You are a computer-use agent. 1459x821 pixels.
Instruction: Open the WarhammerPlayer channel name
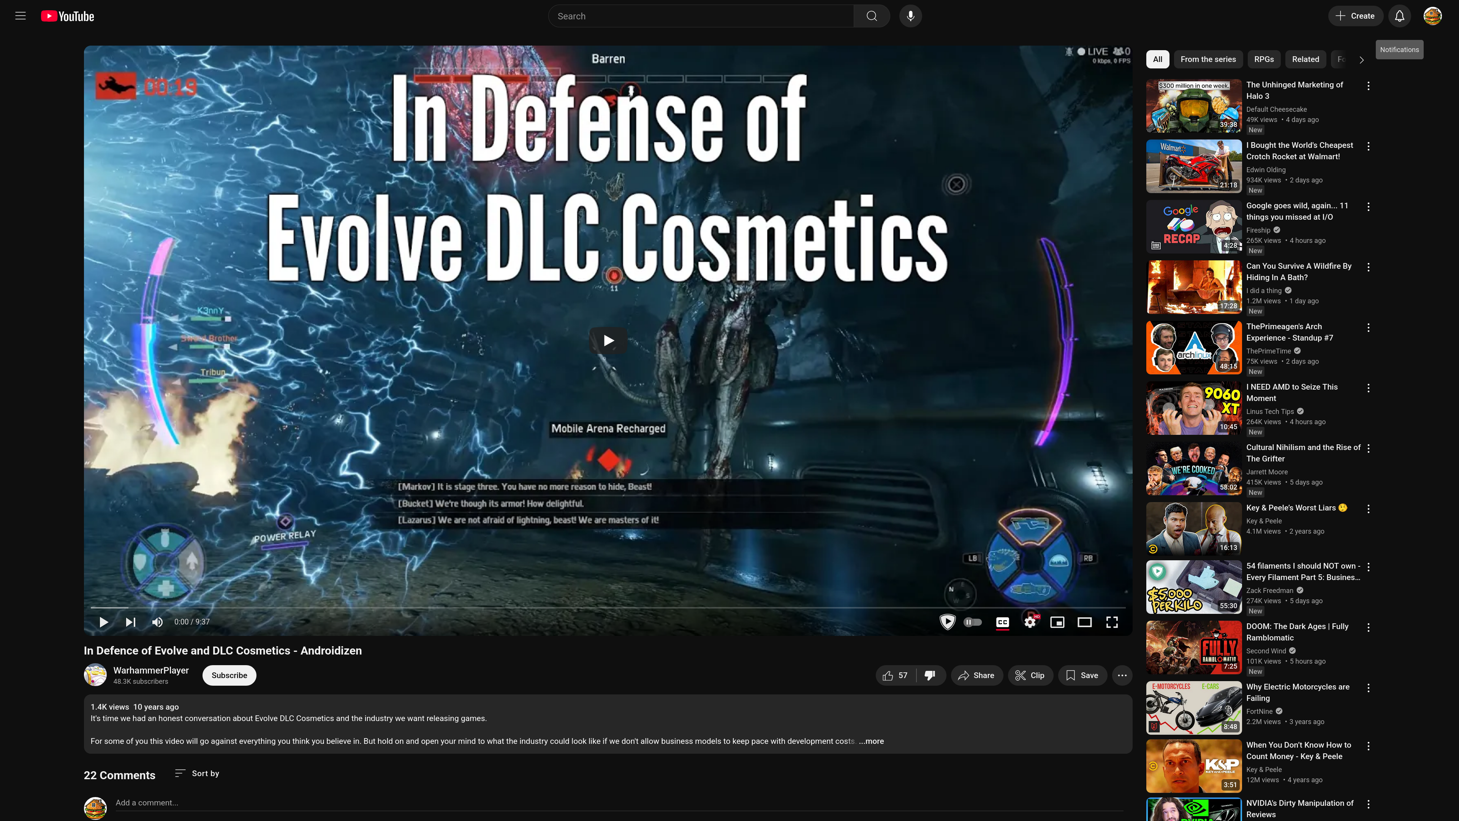[151, 670]
